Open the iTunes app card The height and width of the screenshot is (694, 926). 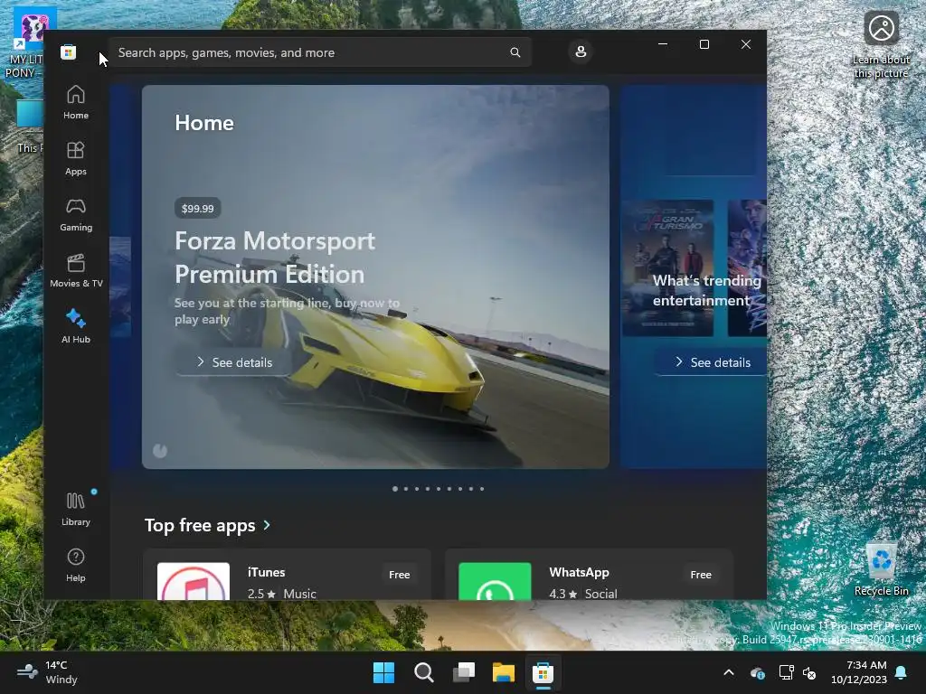287,576
